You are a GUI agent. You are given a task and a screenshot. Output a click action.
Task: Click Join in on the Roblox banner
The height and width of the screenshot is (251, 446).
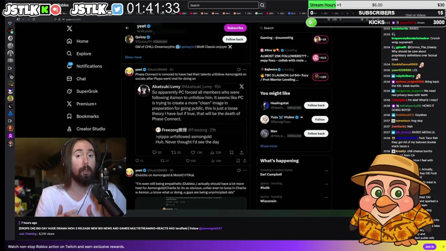(430, 247)
